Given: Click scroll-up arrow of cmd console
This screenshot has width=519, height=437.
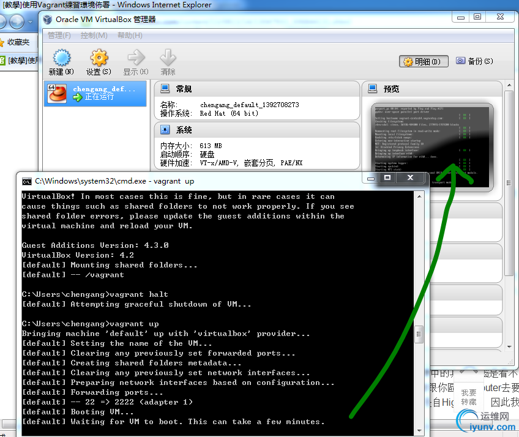Looking at the screenshot, I should [419, 196].
